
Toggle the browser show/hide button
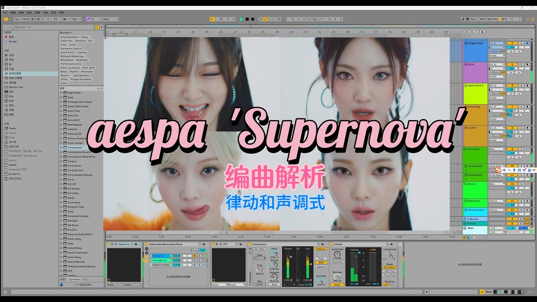[5, 19]
